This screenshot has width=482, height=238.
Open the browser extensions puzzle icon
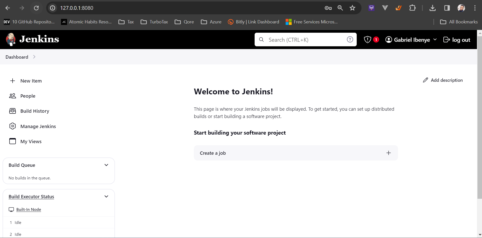[x=413, y=8]
